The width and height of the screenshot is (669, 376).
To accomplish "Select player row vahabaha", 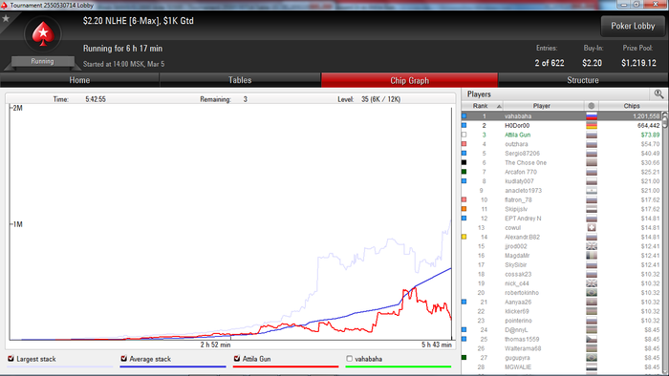I will click(562, 115).
